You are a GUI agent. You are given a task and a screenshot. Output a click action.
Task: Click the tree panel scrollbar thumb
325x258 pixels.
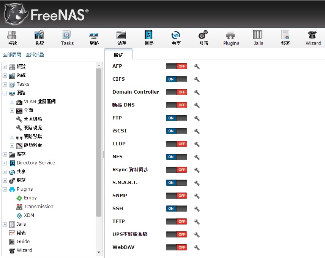click(x=99, y=142)
